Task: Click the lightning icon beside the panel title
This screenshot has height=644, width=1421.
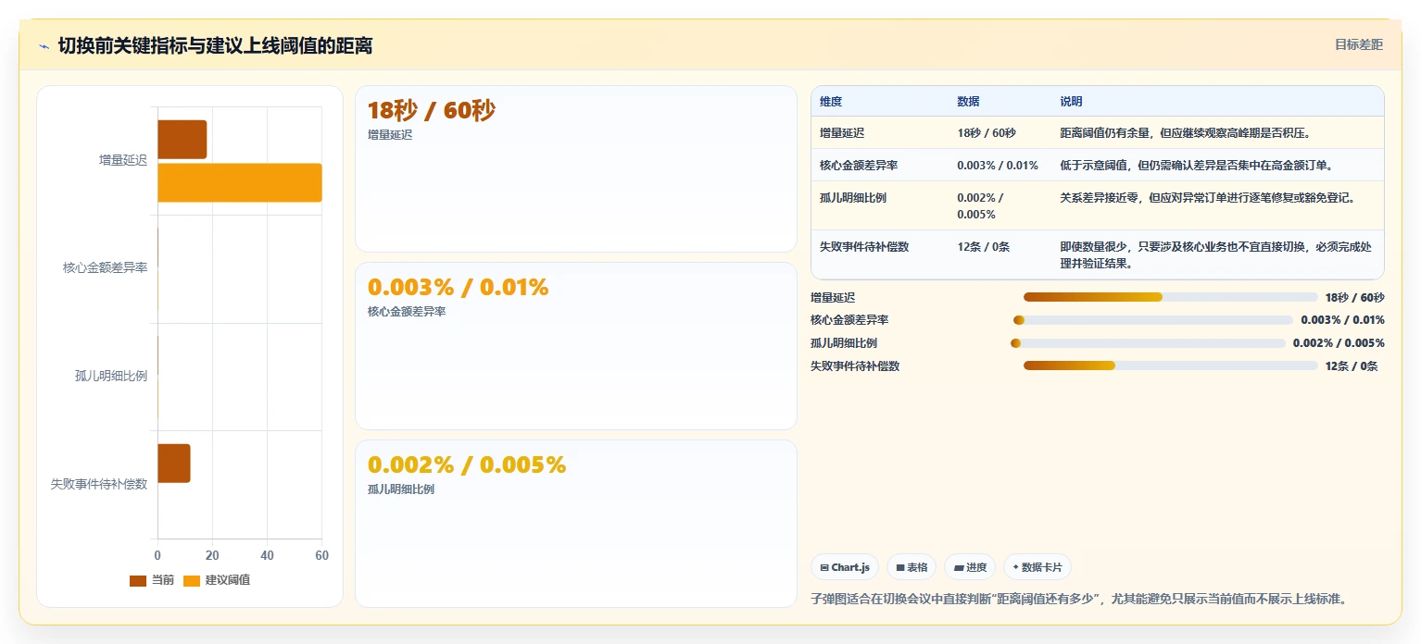Action: [44, 46]
